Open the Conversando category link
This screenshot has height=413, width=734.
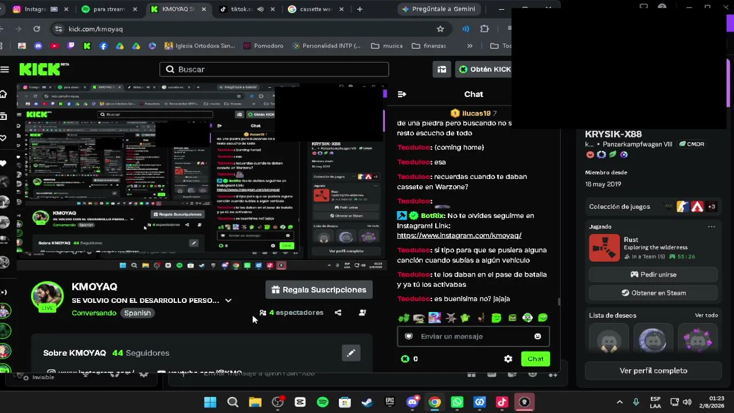[x=94, y=313]
